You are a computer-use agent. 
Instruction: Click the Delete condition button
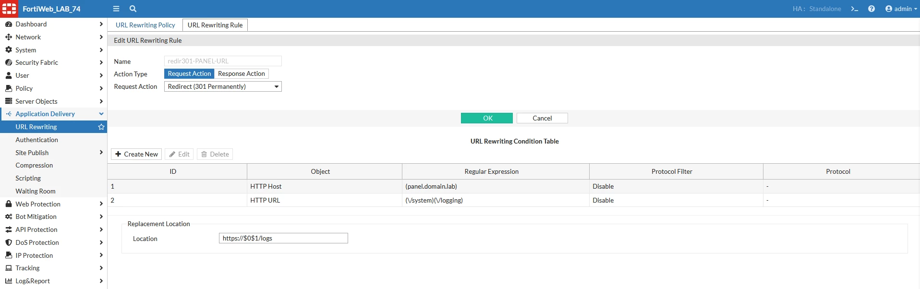pos(215,154)
